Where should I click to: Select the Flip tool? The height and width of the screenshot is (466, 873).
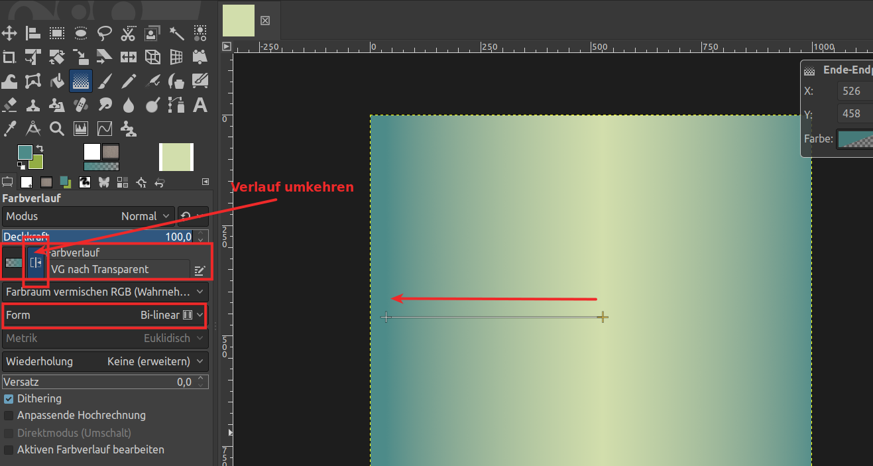click(x=129, y=56)
